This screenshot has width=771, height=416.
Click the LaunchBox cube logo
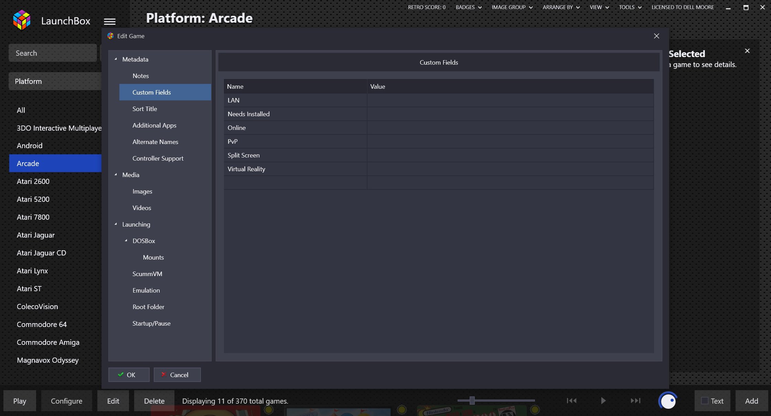pos(22,20)
